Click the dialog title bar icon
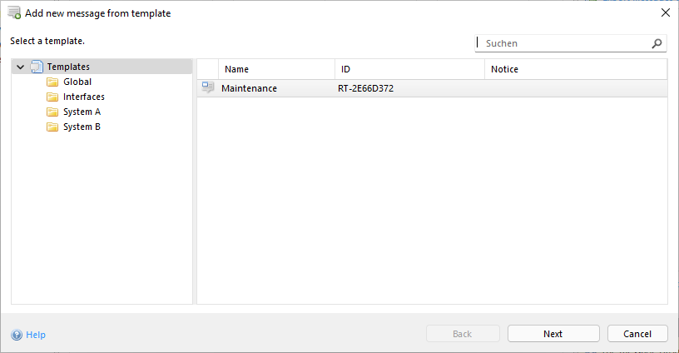Viewport: 679px width, 353px height. click(x=14, y=13)
